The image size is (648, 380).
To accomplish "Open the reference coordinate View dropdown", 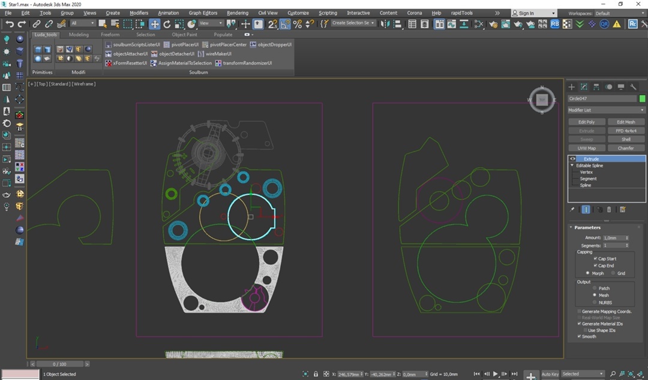I will click(211, 23).
